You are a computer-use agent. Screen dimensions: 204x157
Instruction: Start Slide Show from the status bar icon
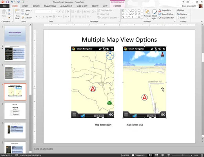[x=169, y=155]
